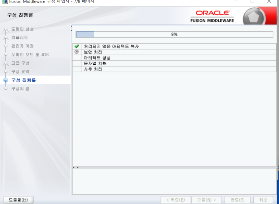Click inside the lower log message pane

point(174,181)
